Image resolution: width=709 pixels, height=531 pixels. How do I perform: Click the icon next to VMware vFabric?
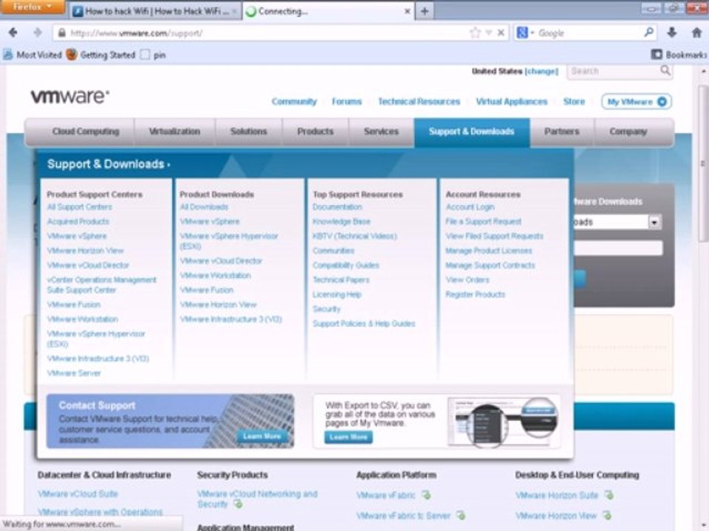tap(425, 495)
